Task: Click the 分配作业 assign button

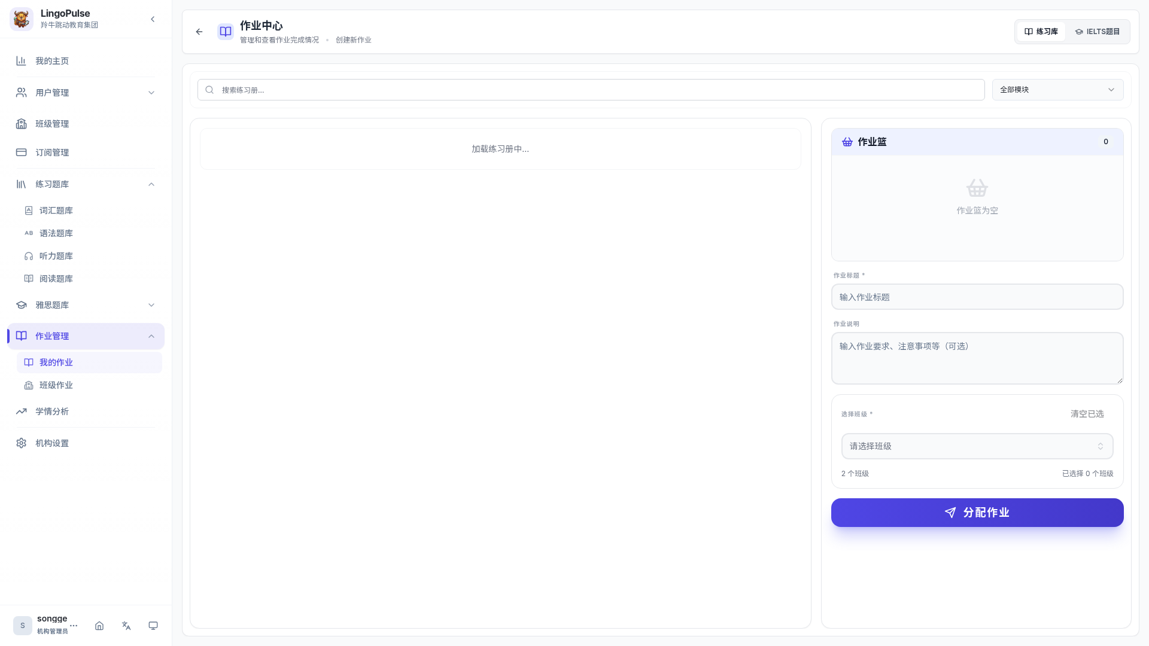Action: [977, 513]
